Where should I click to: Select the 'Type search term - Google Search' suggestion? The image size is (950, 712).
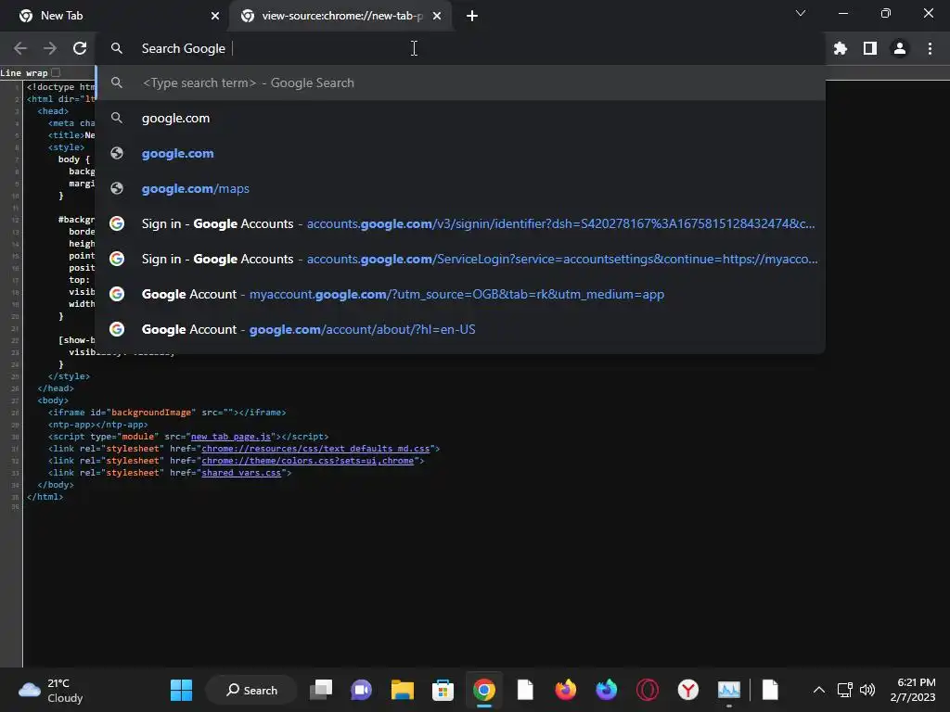pyautogui.click(x=460, y=83)
